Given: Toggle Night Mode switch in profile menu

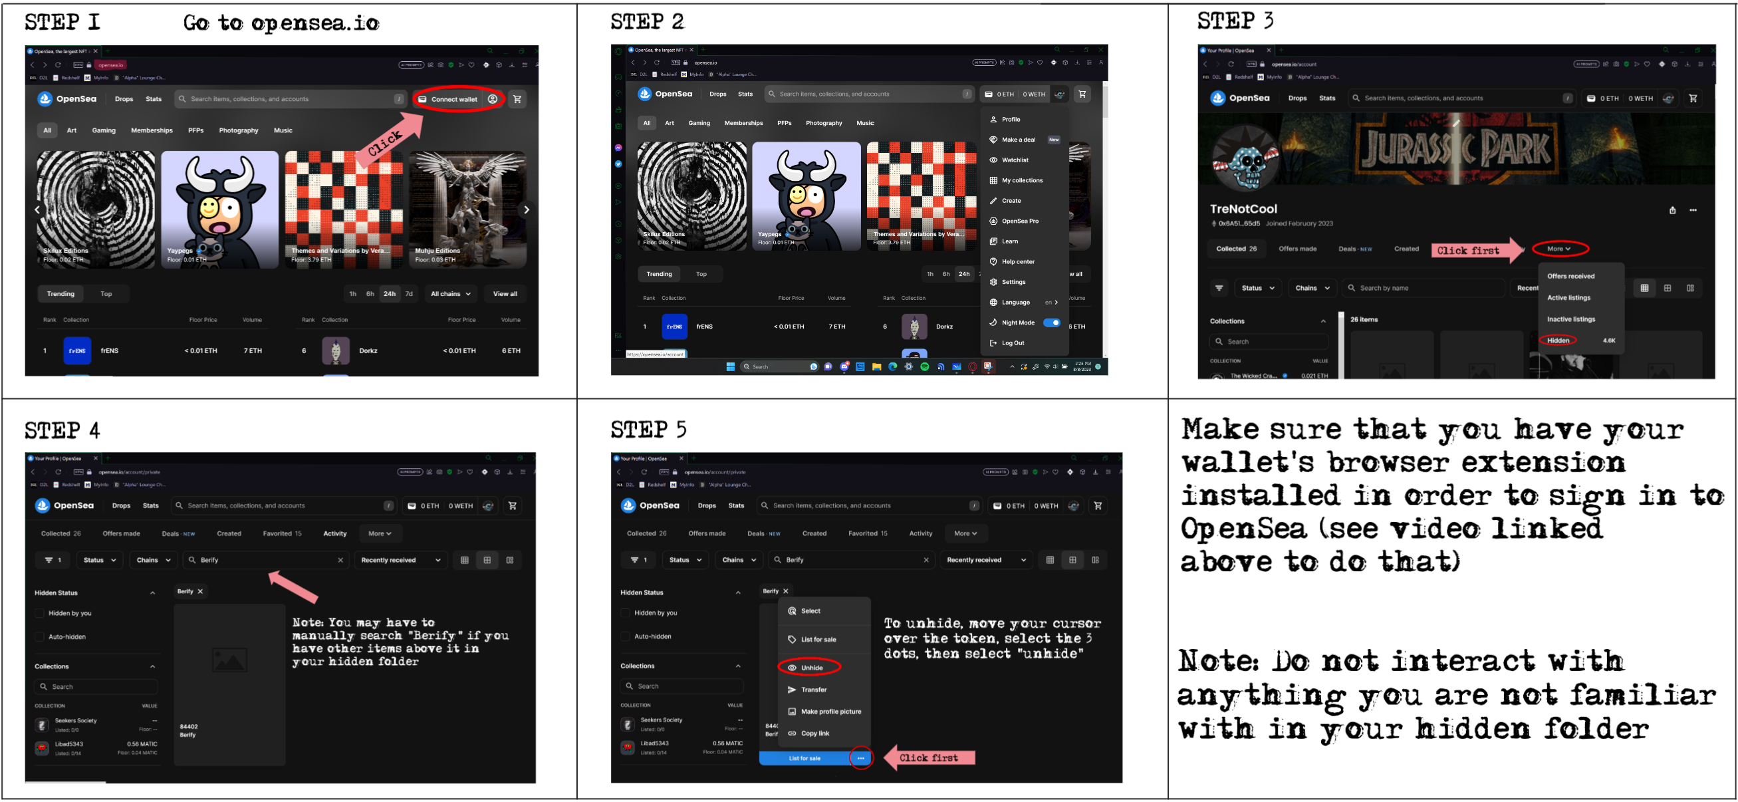Looking at the screenshot, I should coord(1051,323).
